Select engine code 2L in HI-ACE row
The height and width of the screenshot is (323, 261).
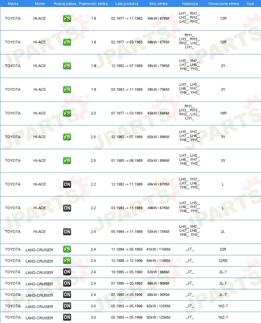pyautogui.click(x=223, y=232)
